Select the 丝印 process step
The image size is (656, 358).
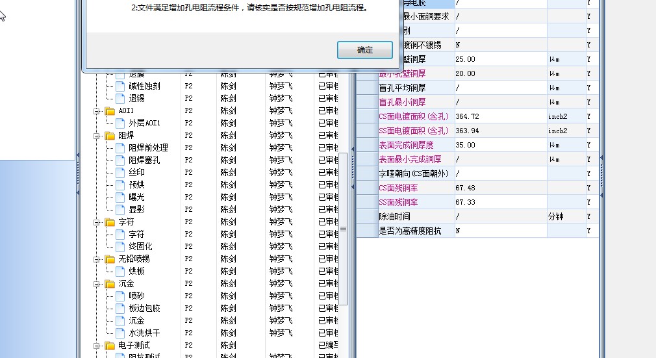pos(136,173)
